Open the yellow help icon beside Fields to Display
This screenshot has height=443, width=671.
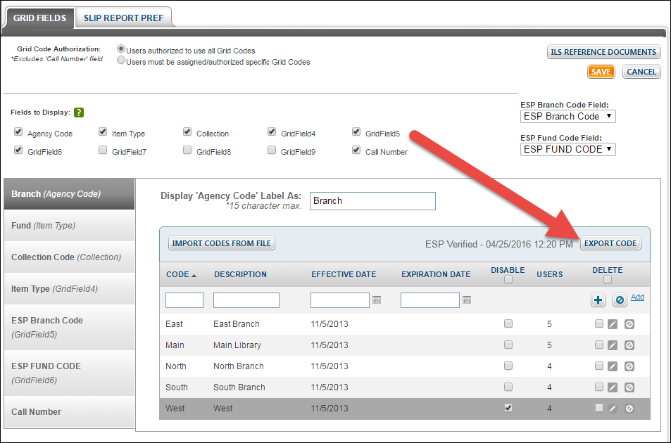[78, 112]
